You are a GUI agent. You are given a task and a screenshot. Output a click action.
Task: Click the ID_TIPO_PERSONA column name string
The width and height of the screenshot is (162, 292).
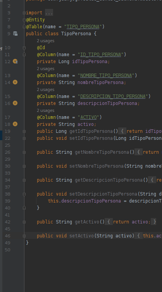(x=101, y=55)
